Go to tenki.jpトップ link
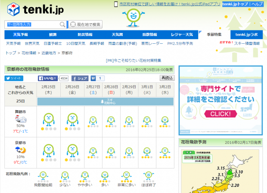 point(235,4)
